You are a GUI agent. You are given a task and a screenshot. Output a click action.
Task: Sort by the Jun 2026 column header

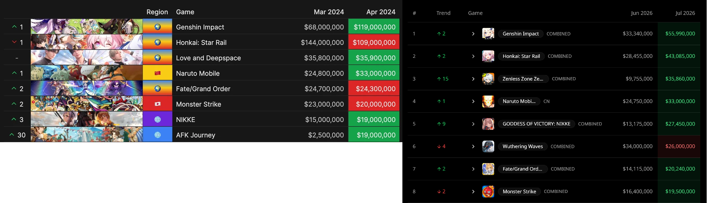pyautogui.click(x=642, y=13)
